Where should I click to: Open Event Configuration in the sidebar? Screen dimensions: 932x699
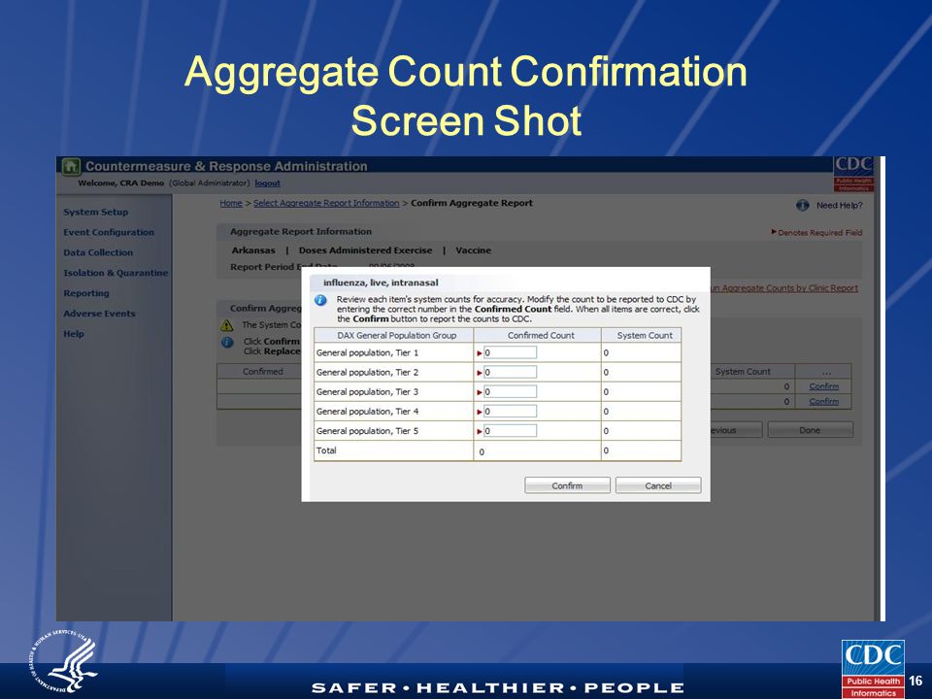pos(109,232)
